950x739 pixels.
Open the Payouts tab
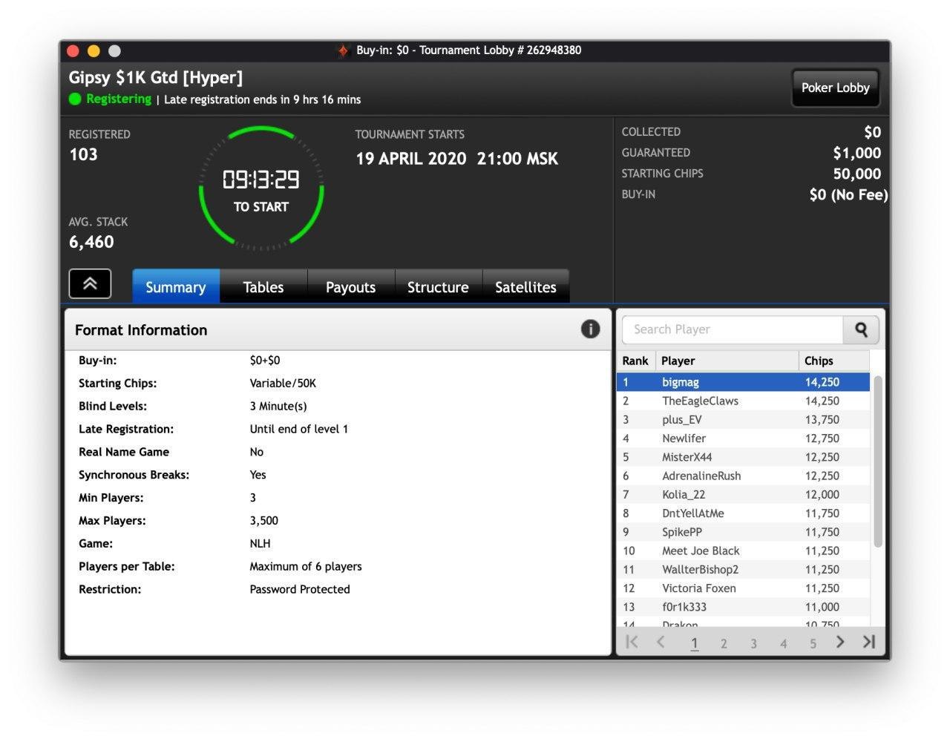(x=351, y=287)
